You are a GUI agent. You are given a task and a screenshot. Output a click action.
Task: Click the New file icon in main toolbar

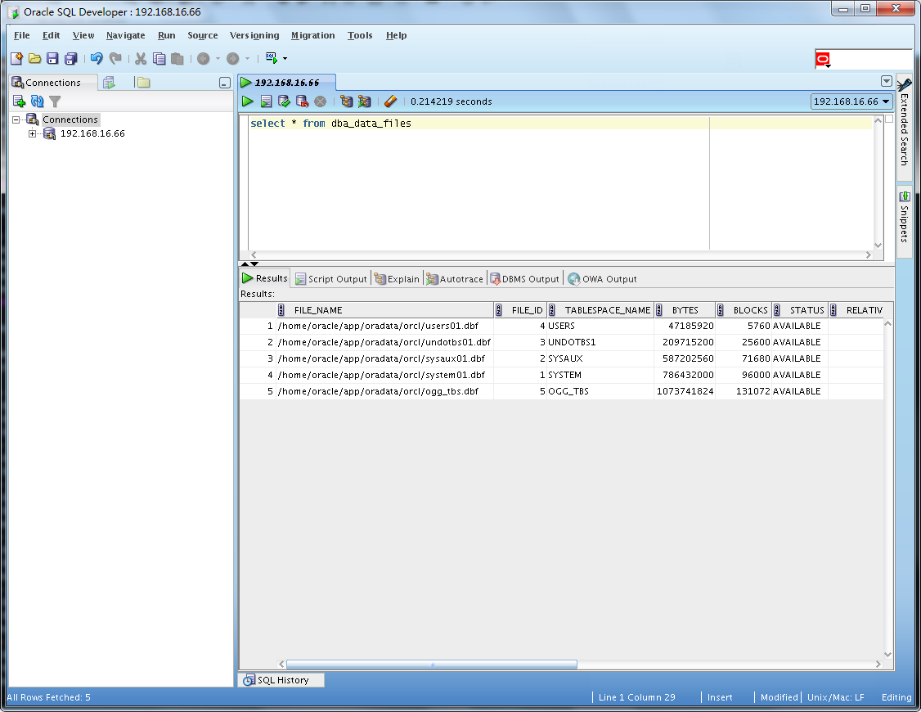[16, 58]
